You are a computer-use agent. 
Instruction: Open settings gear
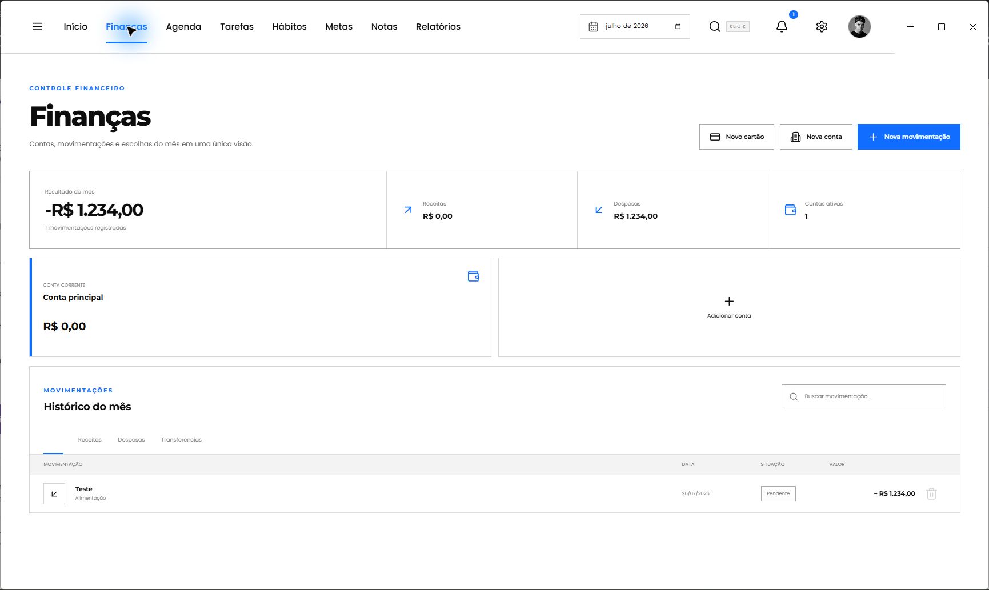click(822, 26)
